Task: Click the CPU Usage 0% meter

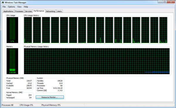Action: (x=12, y=30)
